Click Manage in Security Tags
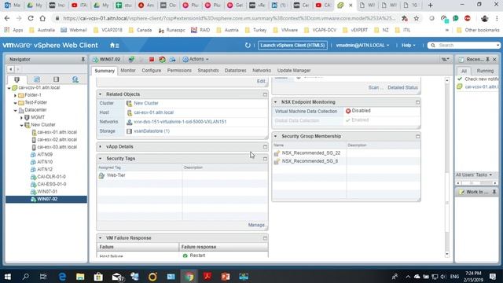 256,225
